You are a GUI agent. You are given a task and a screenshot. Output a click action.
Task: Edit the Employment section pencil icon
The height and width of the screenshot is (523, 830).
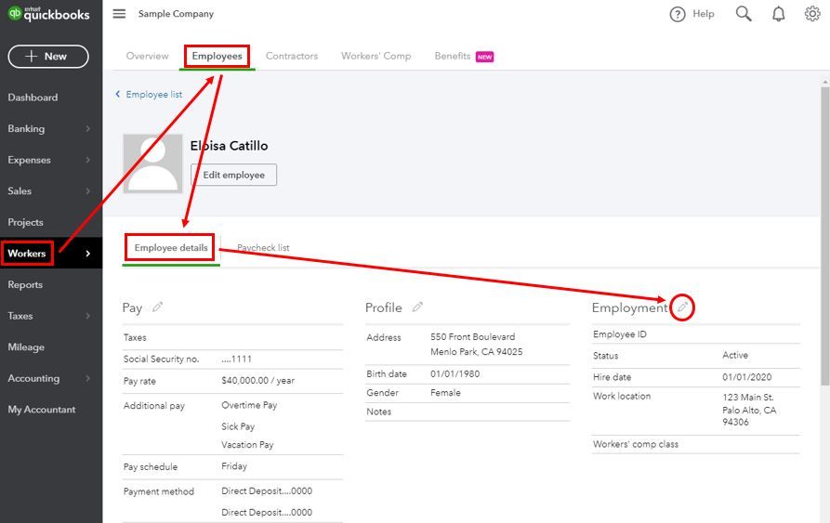point(682,307)
